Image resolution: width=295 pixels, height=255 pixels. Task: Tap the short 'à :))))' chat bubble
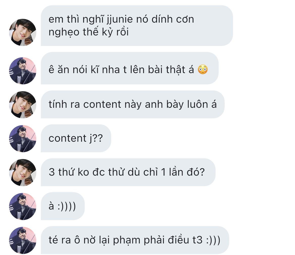point(63,206)
